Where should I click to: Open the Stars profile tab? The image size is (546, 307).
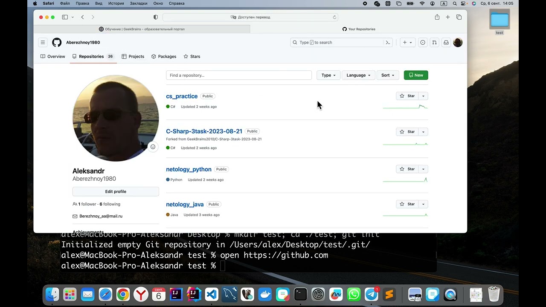(x=192, y=56)
